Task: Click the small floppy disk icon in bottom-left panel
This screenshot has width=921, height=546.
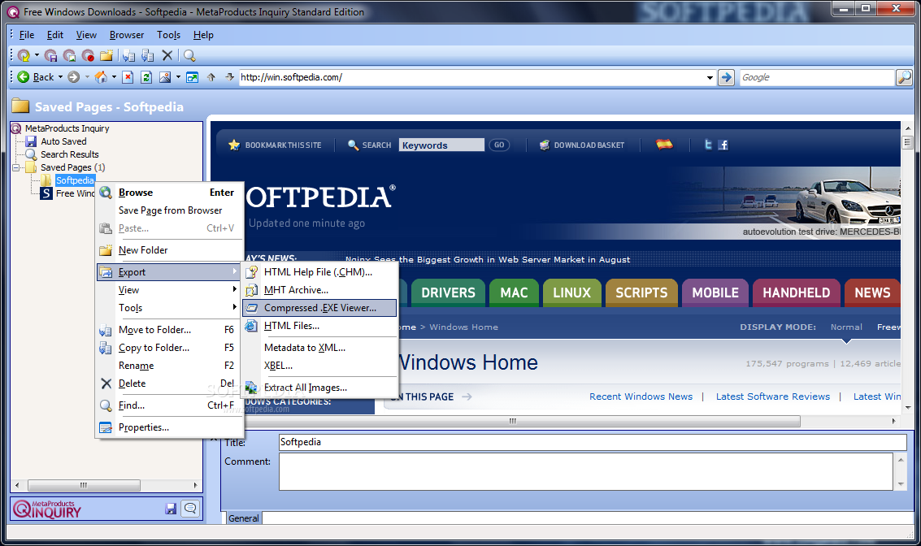Action: pos(171,509)
